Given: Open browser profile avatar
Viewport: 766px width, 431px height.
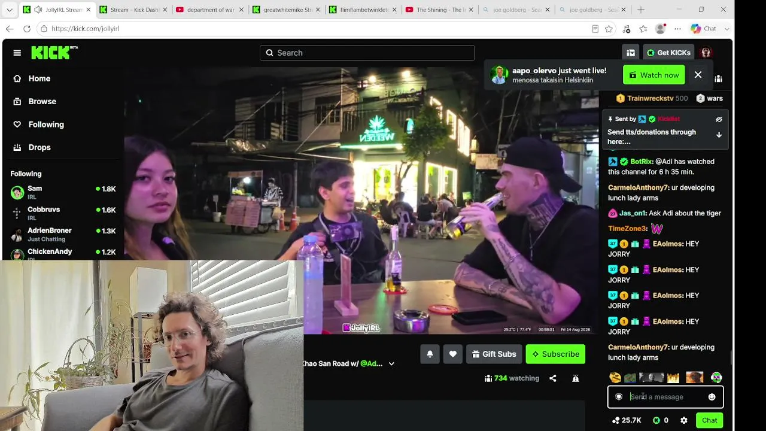Looking at the screenshot, I should pyautogui.click(x=661, y=29).
